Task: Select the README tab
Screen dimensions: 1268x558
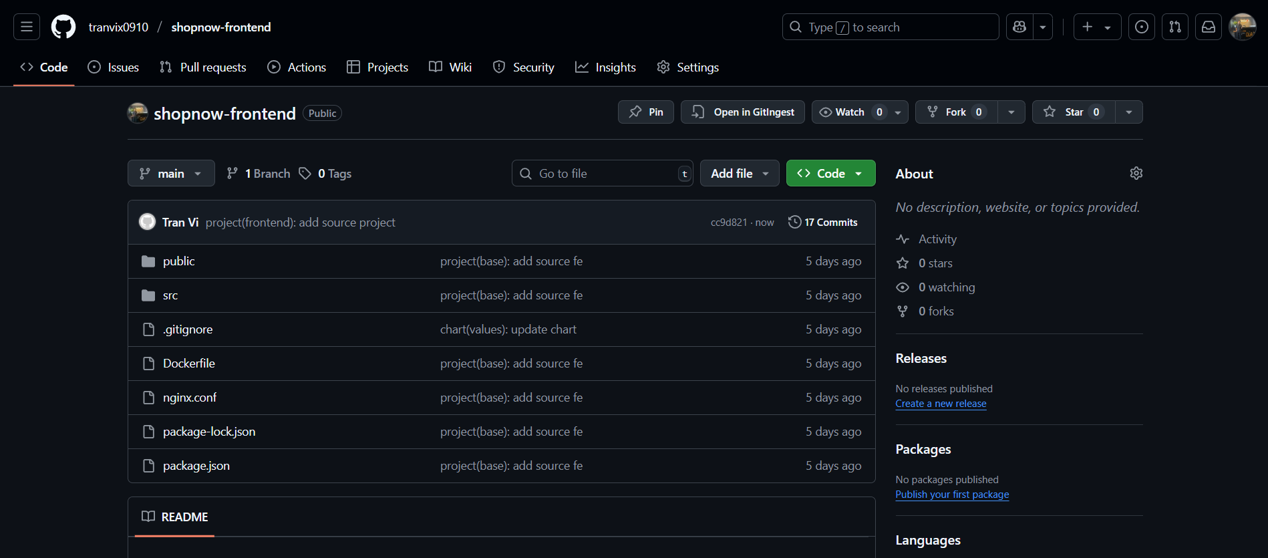Action: (175, 517)
